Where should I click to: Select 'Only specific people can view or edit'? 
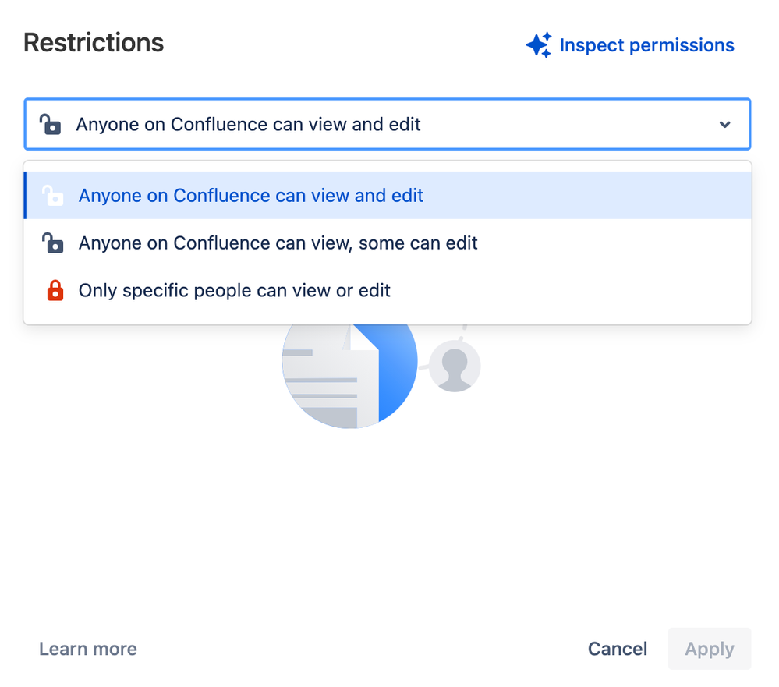point(388,290)
